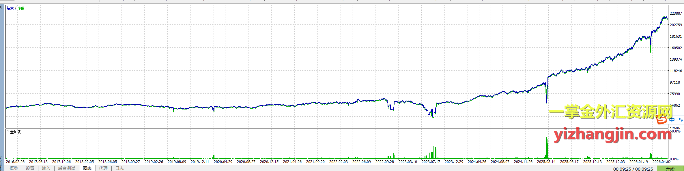Close the strategy tester panel
The height and width of the screenshot is (171, 684).
pos(1,7)
